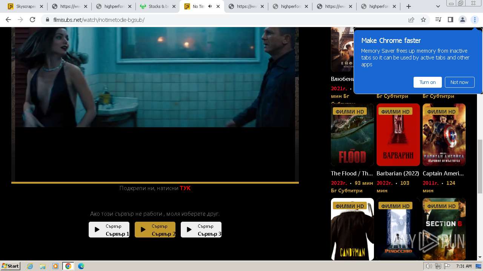Viewport: 483px width, 271px height.
Task: Open the volume speaker tray icon
Action: pos(429,266)
